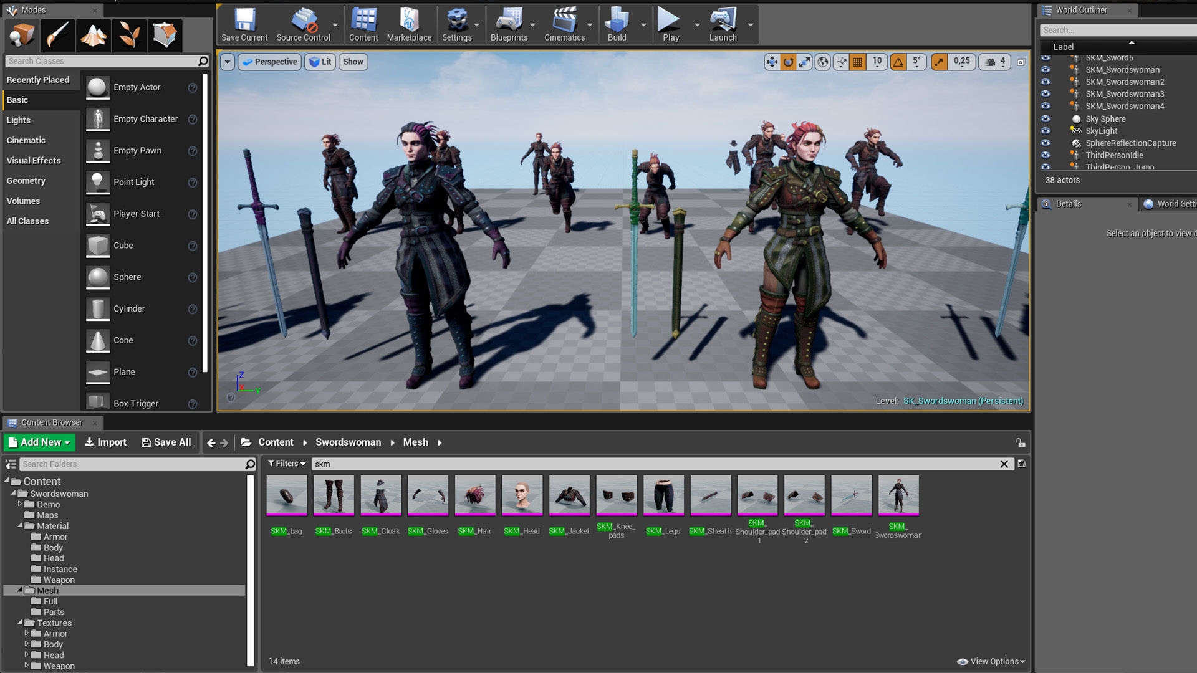1197x673 pixels.
Task: Click the Place Actors panel scrollbar
Action: click(205, 224)
